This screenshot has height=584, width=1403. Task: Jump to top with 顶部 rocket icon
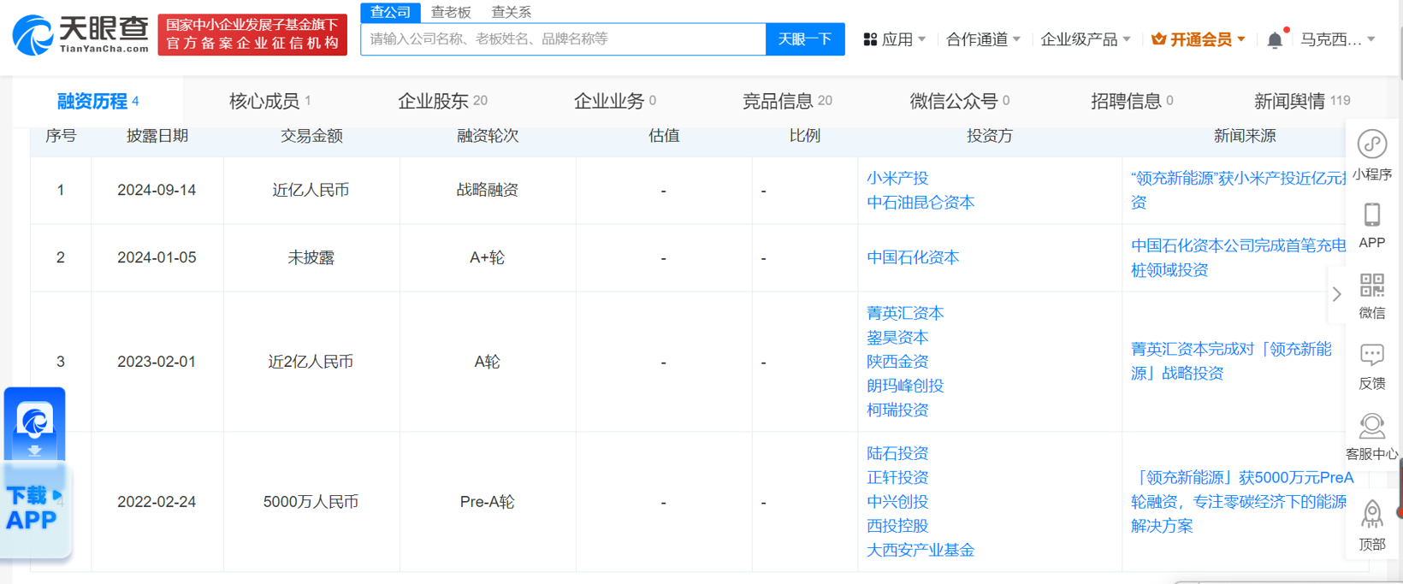[1372, 515]
